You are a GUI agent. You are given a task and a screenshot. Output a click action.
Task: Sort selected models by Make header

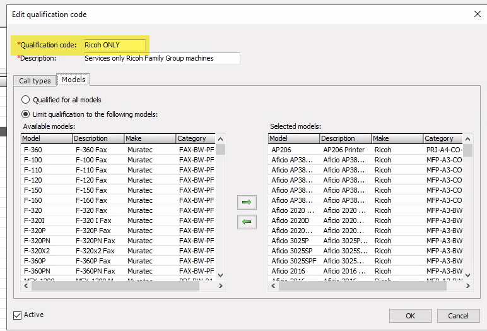tap(397, 138)
